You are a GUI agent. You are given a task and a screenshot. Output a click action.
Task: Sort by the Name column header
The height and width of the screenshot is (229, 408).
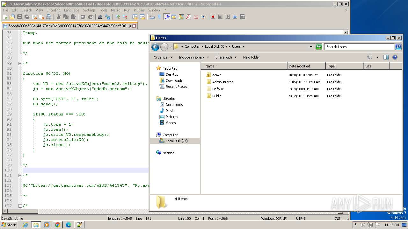[x=244, y=66]
